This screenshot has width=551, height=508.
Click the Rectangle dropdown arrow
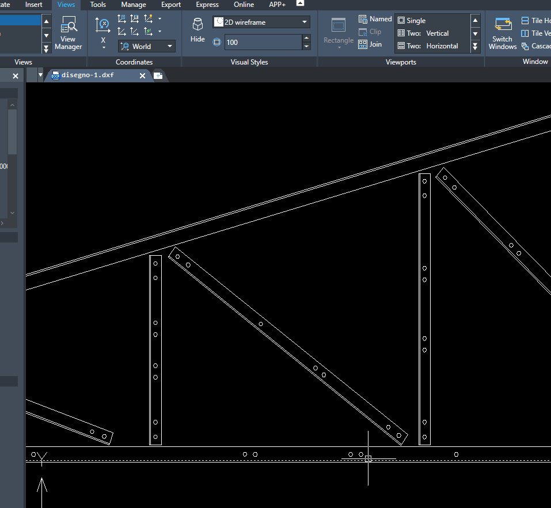coord(339,48)
